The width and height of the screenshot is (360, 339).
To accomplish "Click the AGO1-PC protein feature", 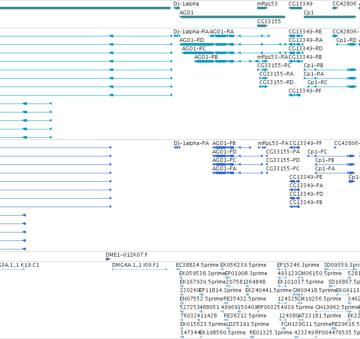I will 237,164.
